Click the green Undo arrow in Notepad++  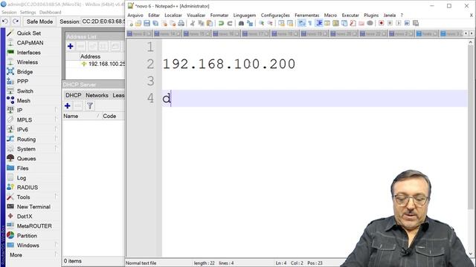coord(222,23)
